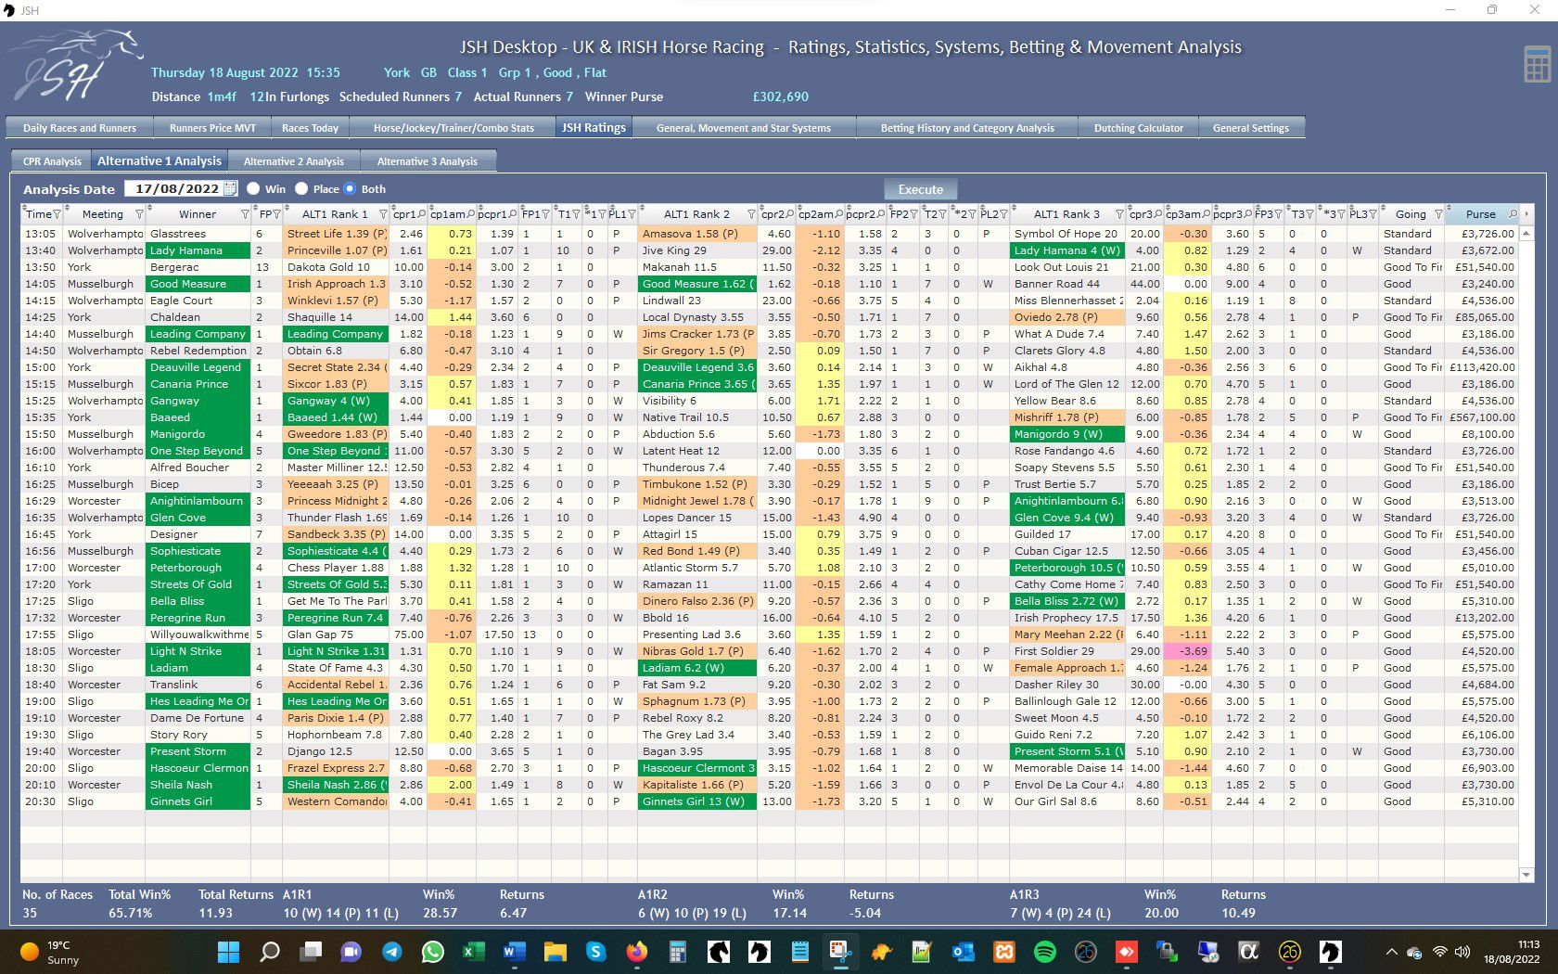Select the Win radio button
Viewport: 1558px width, 974px height.
pyautogui.click(x=253, y=188)
